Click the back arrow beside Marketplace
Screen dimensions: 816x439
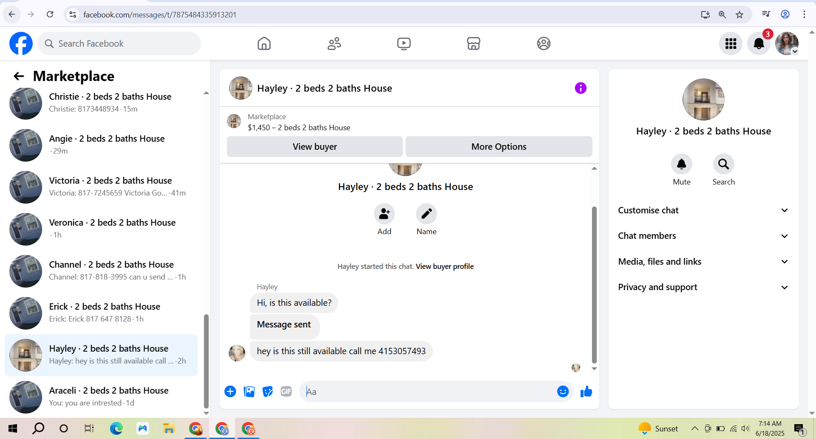(x=19, y=76)
